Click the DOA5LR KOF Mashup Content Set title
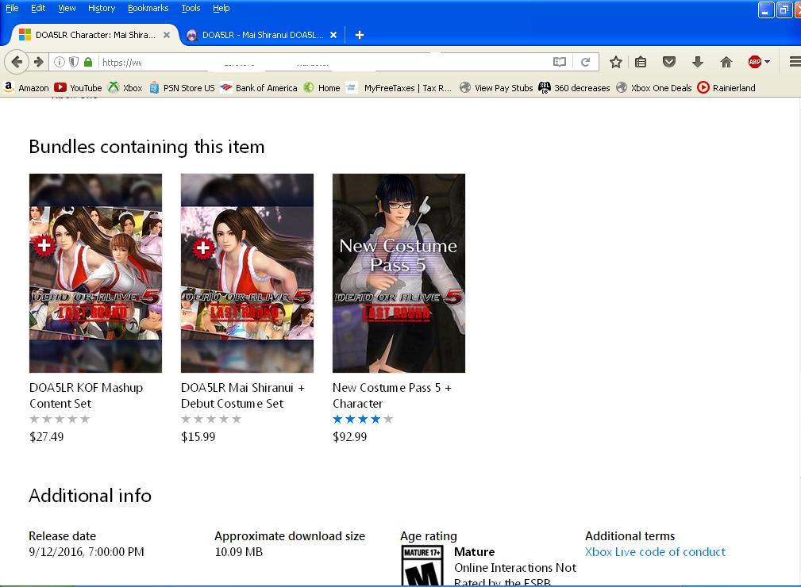Image resolution: width=801 pixels, height=587 pixels. click(x=86, y=396)
